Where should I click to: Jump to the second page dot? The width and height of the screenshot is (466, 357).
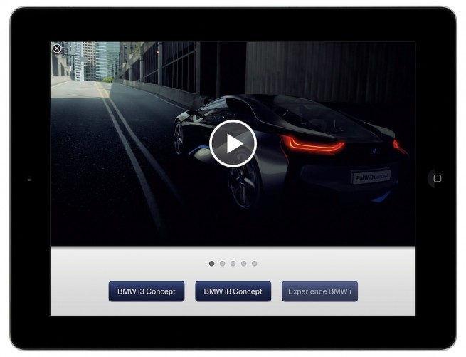(x=222, y=264)
